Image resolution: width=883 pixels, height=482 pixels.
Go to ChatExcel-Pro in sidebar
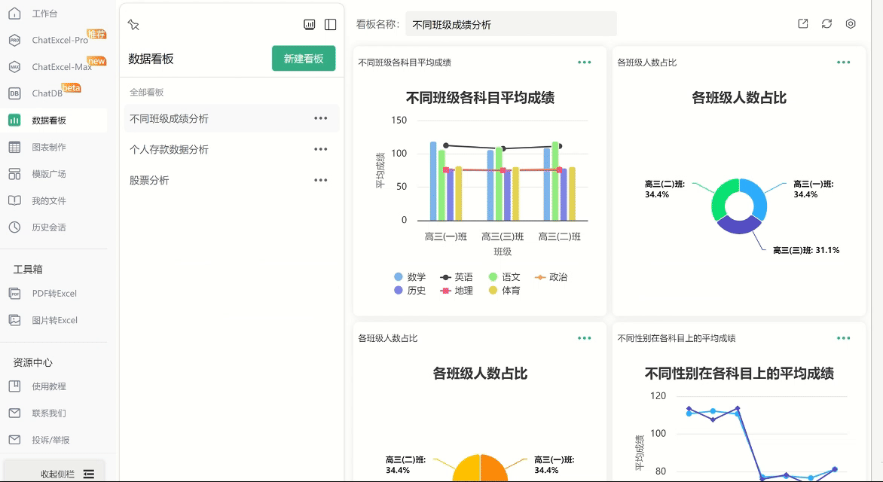[59, 40]
